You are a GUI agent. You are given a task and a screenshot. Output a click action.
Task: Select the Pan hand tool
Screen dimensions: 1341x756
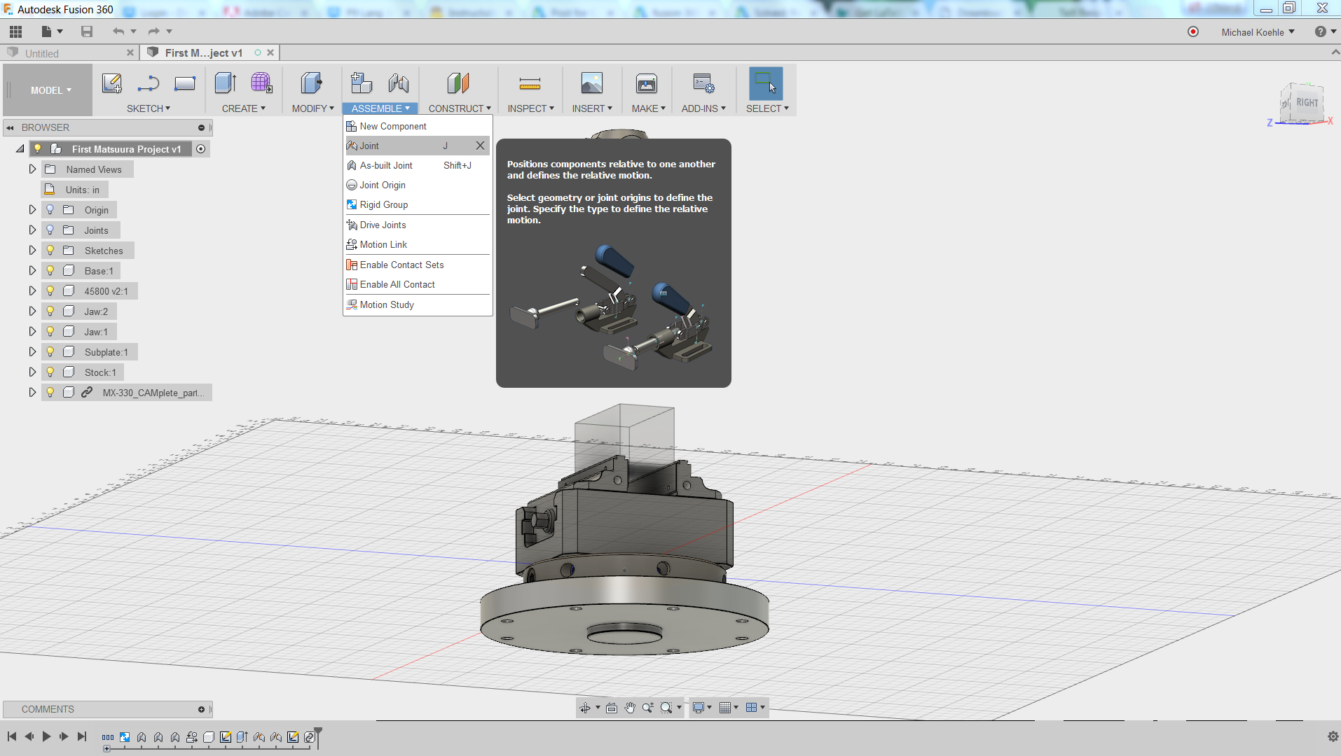click(630, 708)
